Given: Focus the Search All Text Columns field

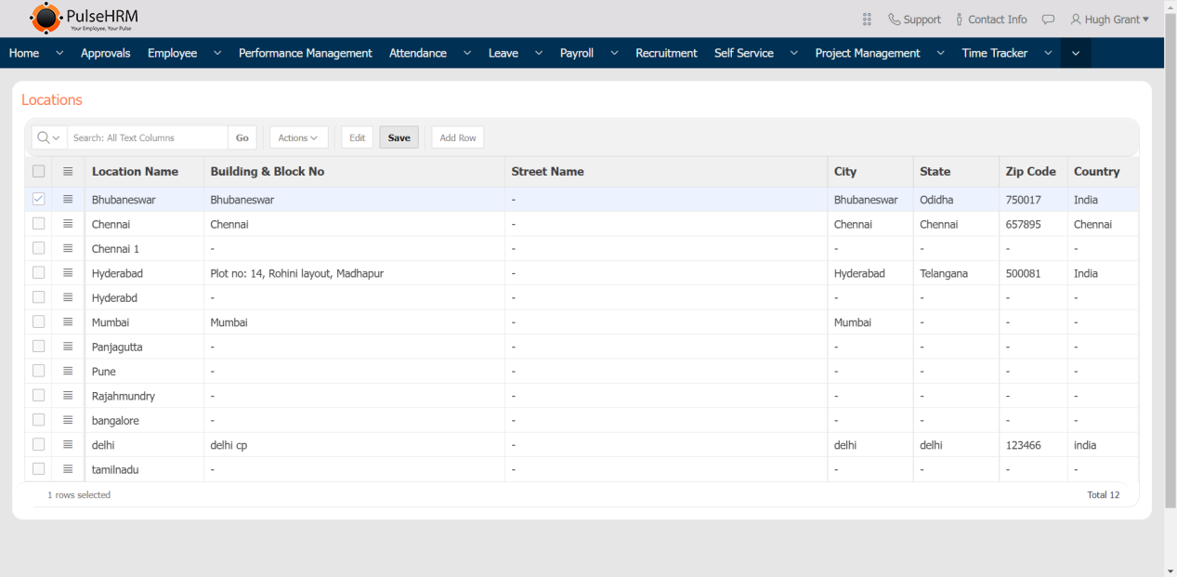Looking at the screenshot, I should coord(148,138).
